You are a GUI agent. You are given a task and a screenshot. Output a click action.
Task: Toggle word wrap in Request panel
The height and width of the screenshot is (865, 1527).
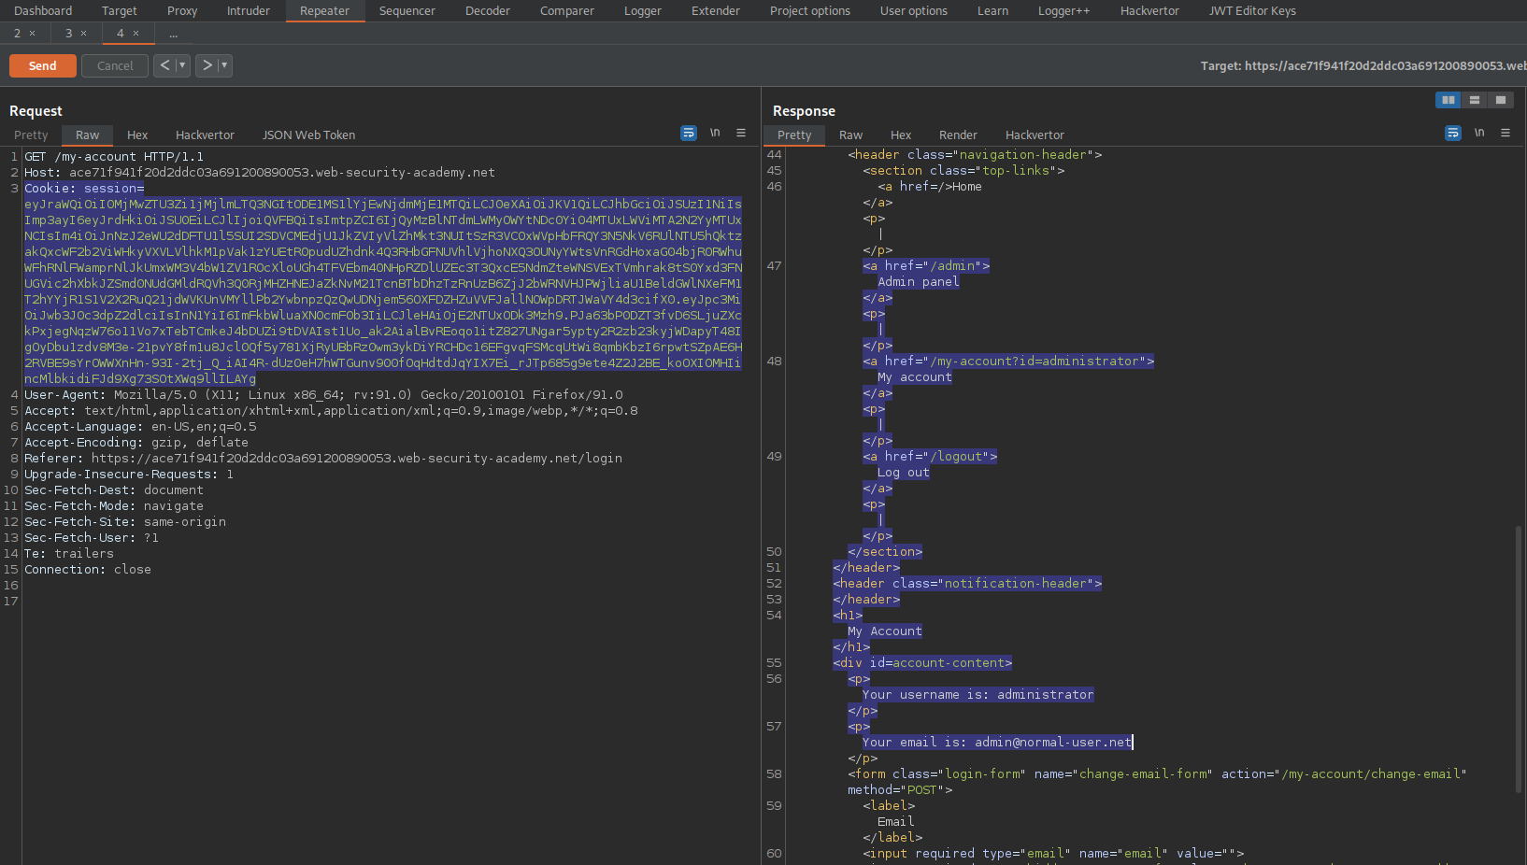[689, 134]
